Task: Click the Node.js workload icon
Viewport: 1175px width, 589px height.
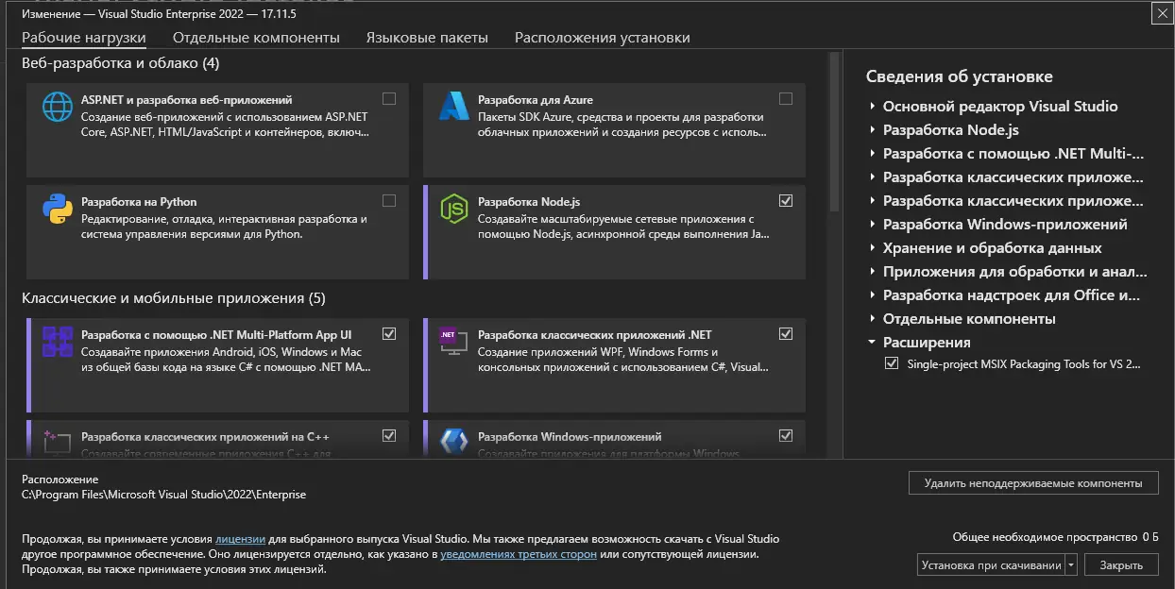Action: coord(454,209)
